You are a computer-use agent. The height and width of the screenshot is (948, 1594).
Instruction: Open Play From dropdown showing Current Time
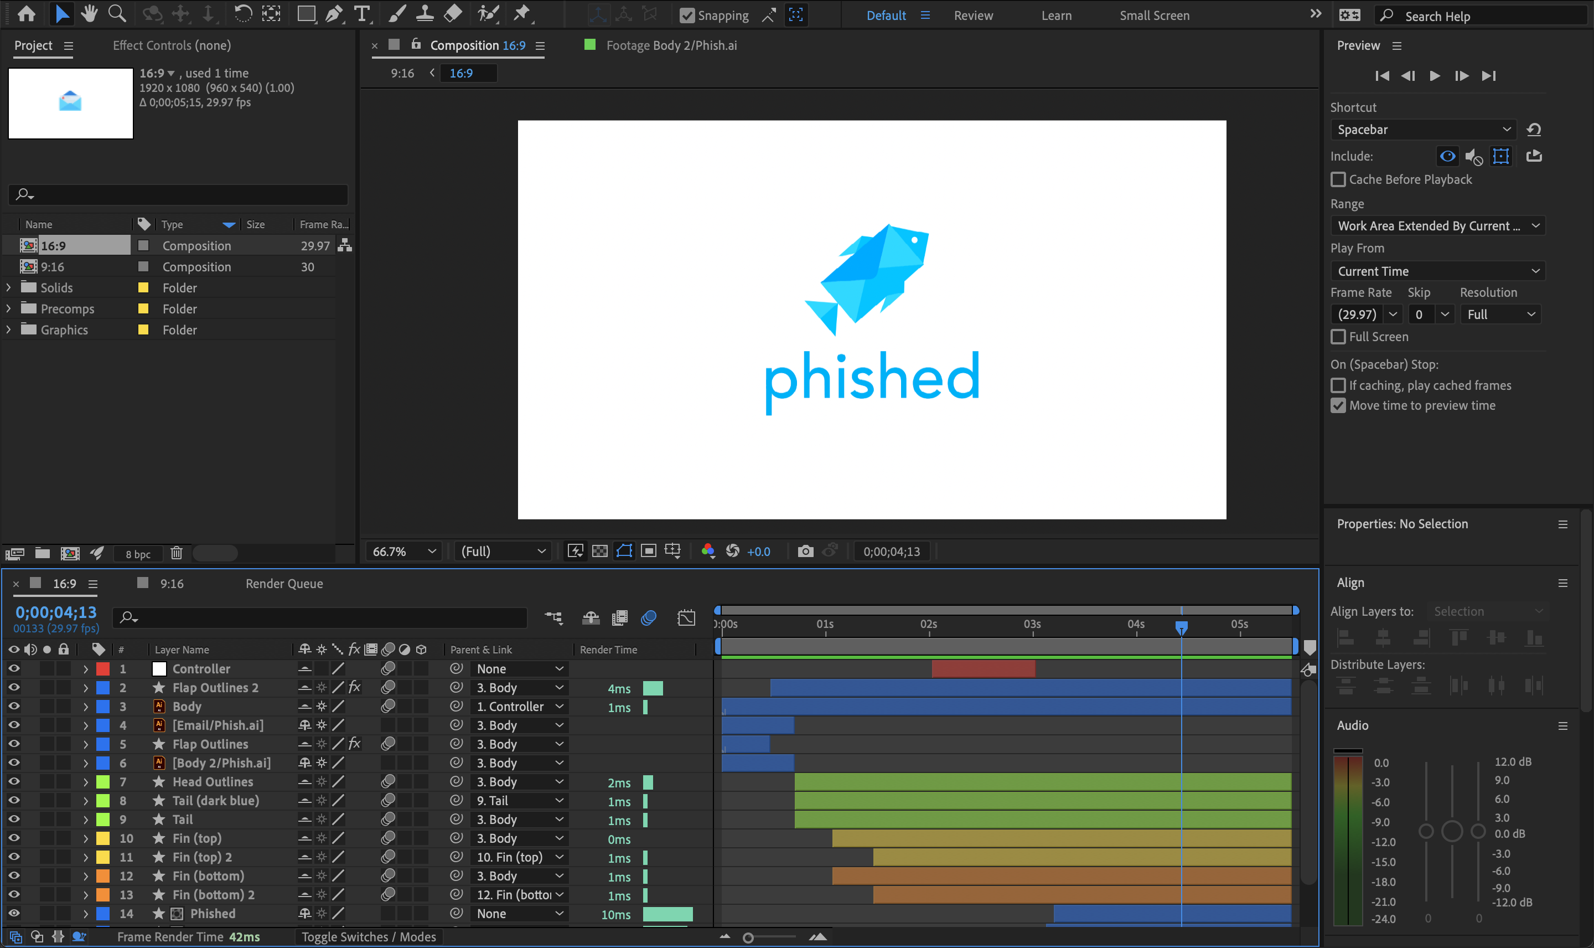[1437, 271]
